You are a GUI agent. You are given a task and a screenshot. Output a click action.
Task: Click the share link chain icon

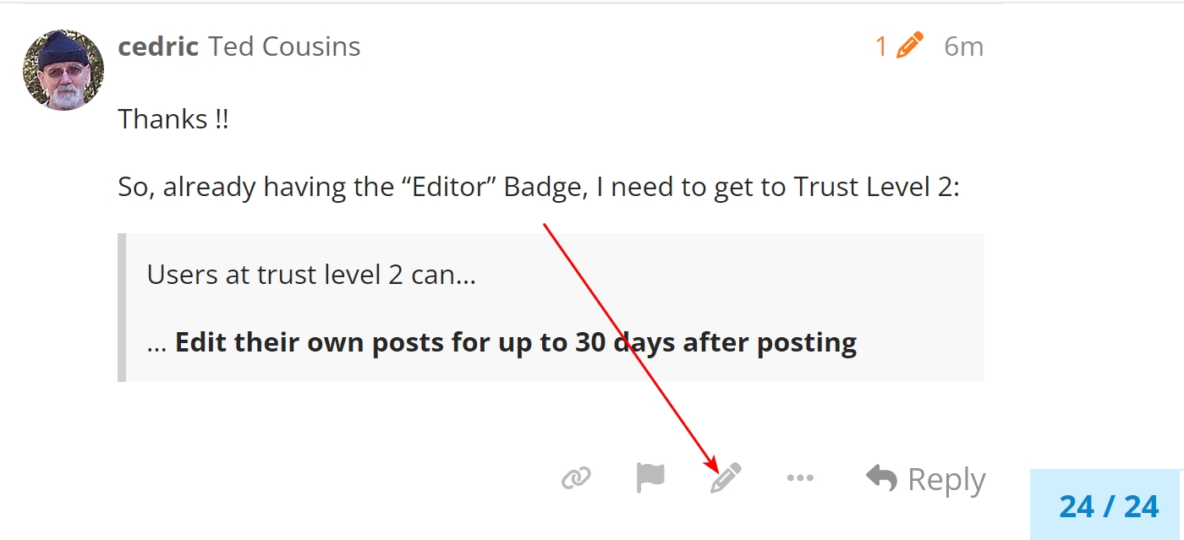click(576, 479)
